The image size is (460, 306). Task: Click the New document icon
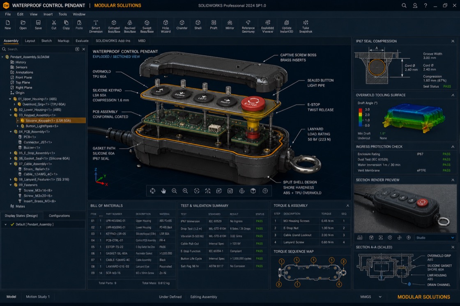coord(8,23)
